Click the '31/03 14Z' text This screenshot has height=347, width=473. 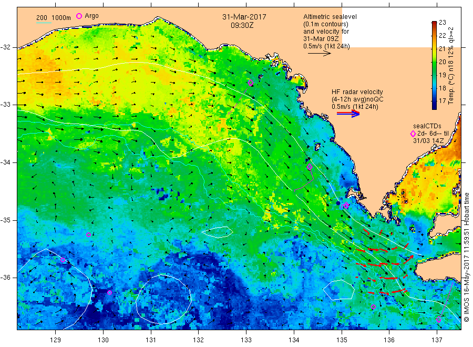click(x=428, y=140)
